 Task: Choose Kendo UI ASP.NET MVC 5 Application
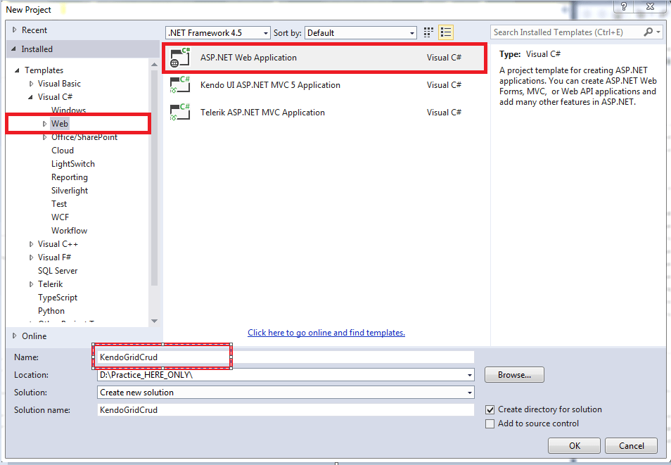324,85
